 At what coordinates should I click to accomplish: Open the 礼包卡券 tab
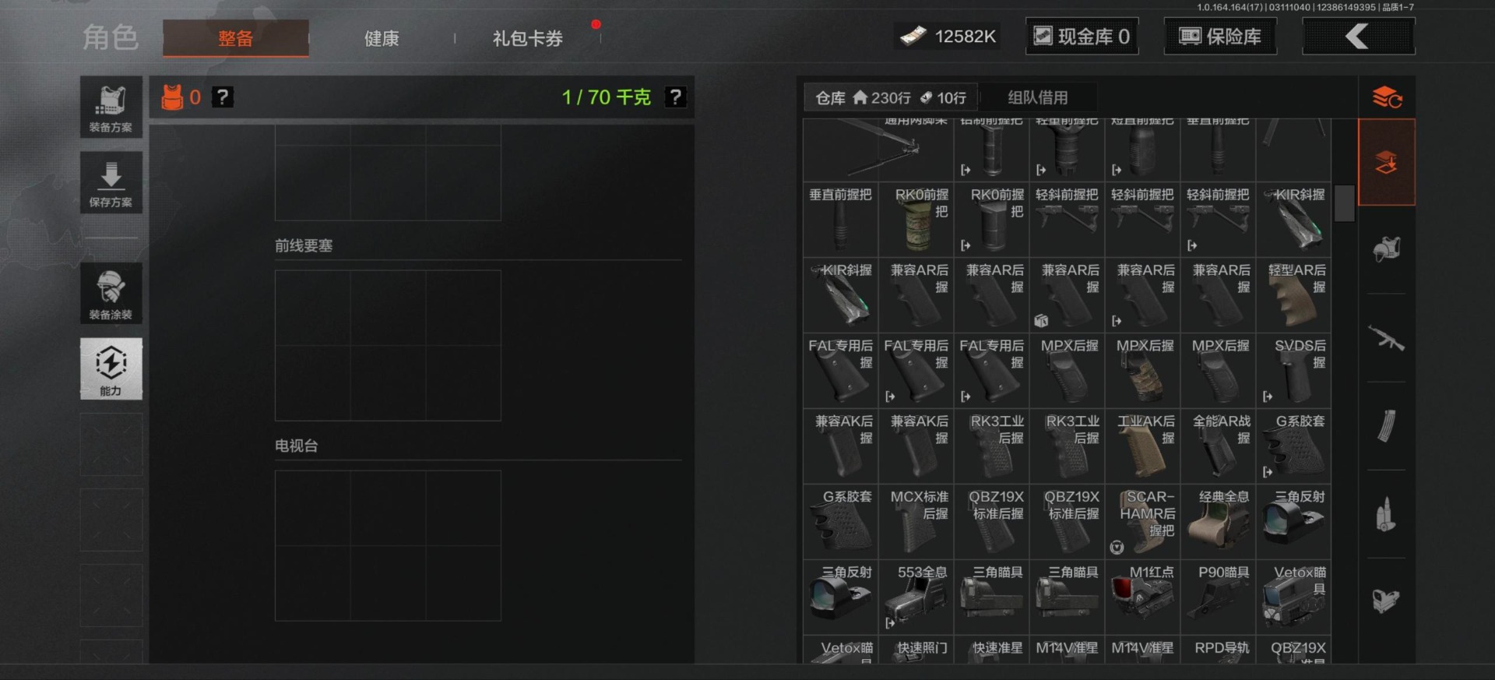(x=527, y=38)
